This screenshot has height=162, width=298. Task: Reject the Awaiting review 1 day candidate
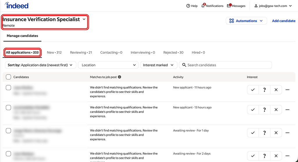(x=276, y=133)
